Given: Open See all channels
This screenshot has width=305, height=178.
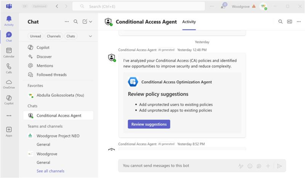Looking at the screenshot, I should [x=50, y=171].
